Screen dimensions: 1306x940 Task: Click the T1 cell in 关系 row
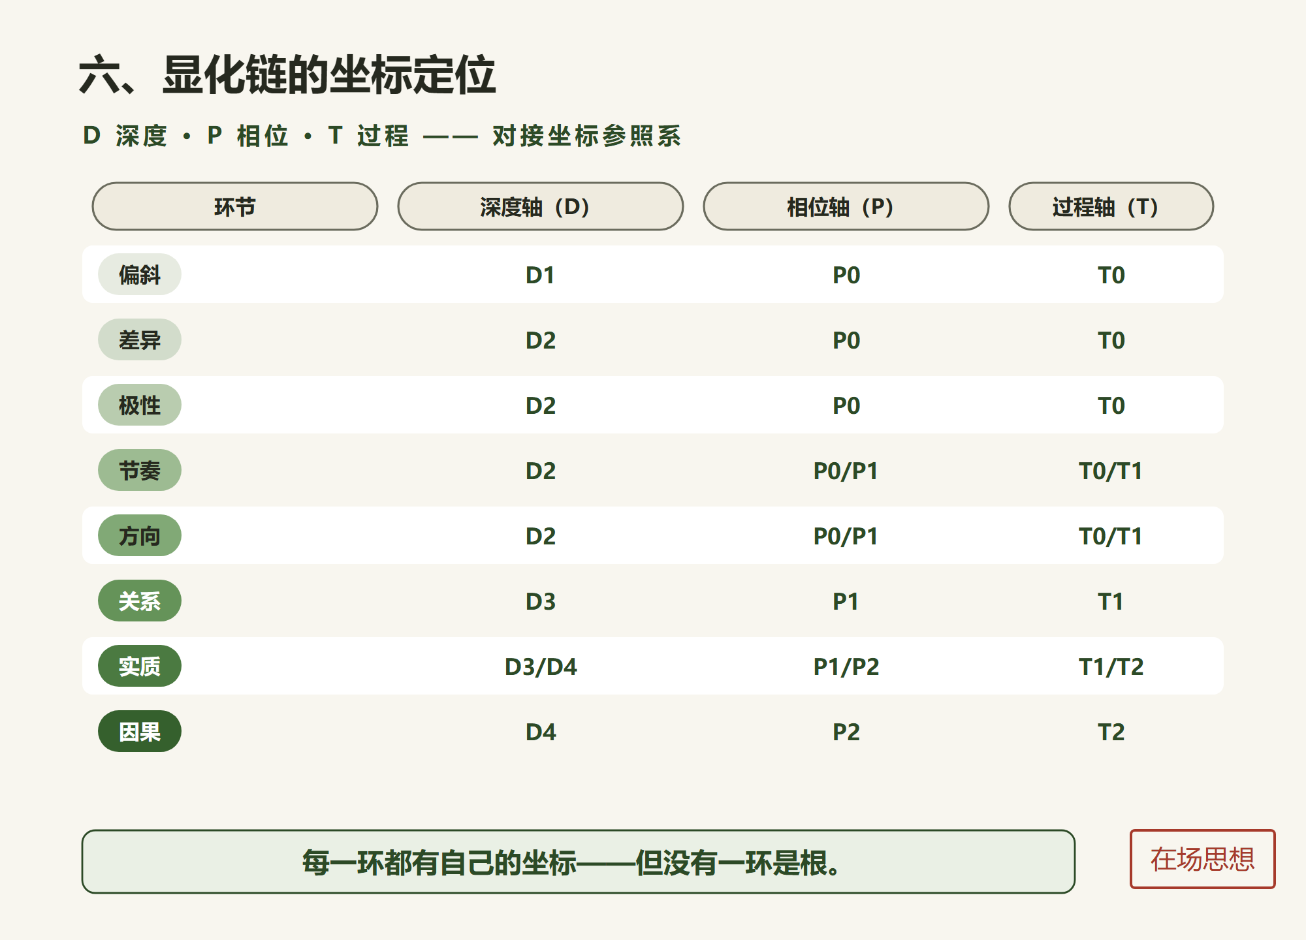(1111, 601)
